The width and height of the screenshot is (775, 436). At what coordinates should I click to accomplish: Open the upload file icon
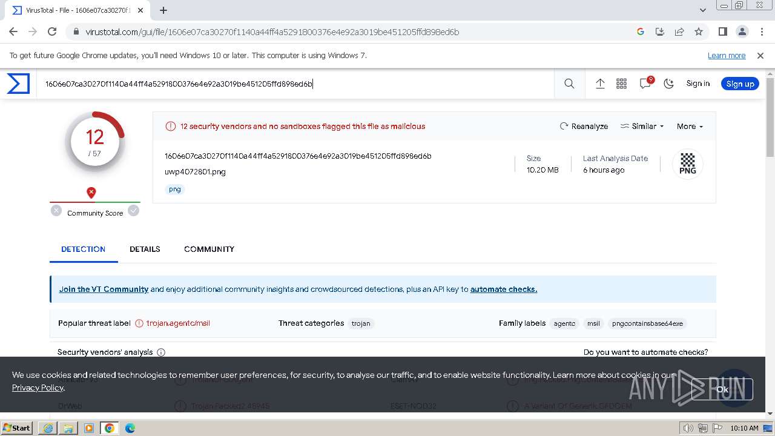coord(600,84)
